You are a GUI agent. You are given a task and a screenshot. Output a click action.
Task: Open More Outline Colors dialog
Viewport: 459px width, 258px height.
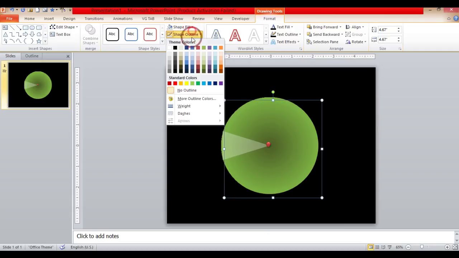[195, 99]
